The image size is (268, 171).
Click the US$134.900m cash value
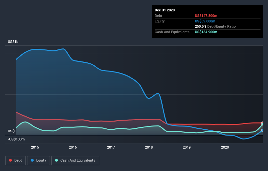tap(206, 32)
